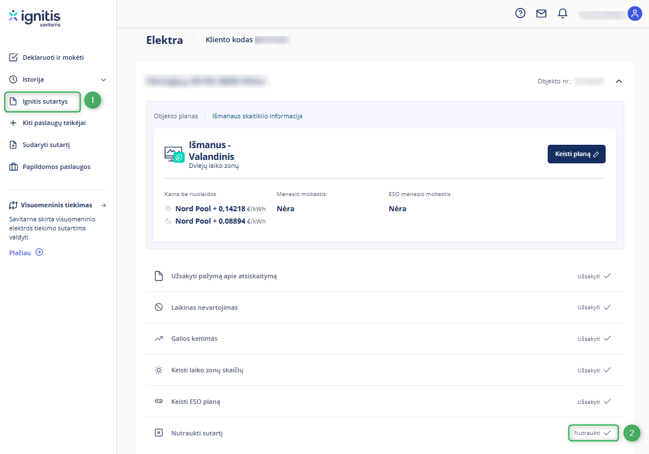Open Sudaryti sutartį in the sidebar
Viewport: 649px width, 454px height.
click(x=46, y=145)
